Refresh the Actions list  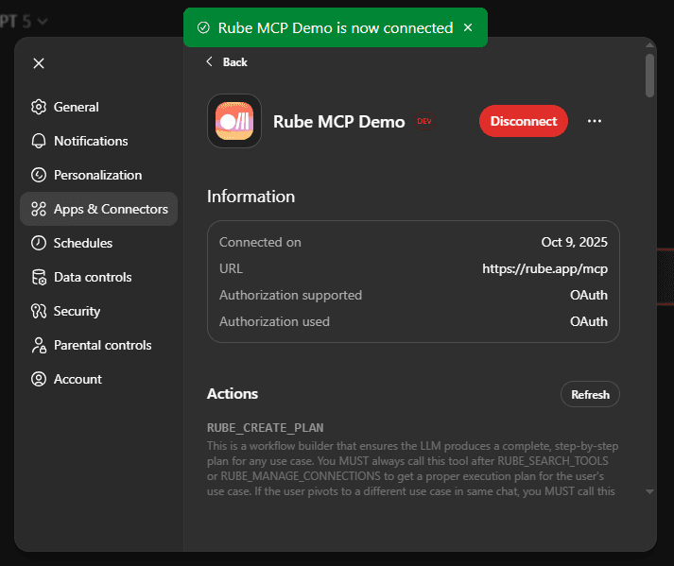590,394
